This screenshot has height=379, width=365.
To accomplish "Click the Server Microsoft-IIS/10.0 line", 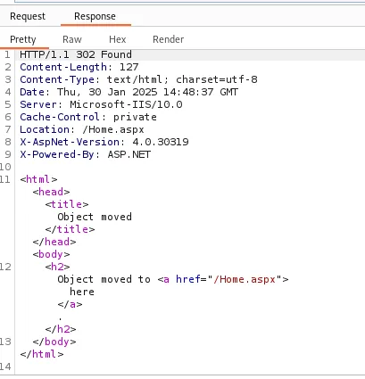I will tap(101, 104).
